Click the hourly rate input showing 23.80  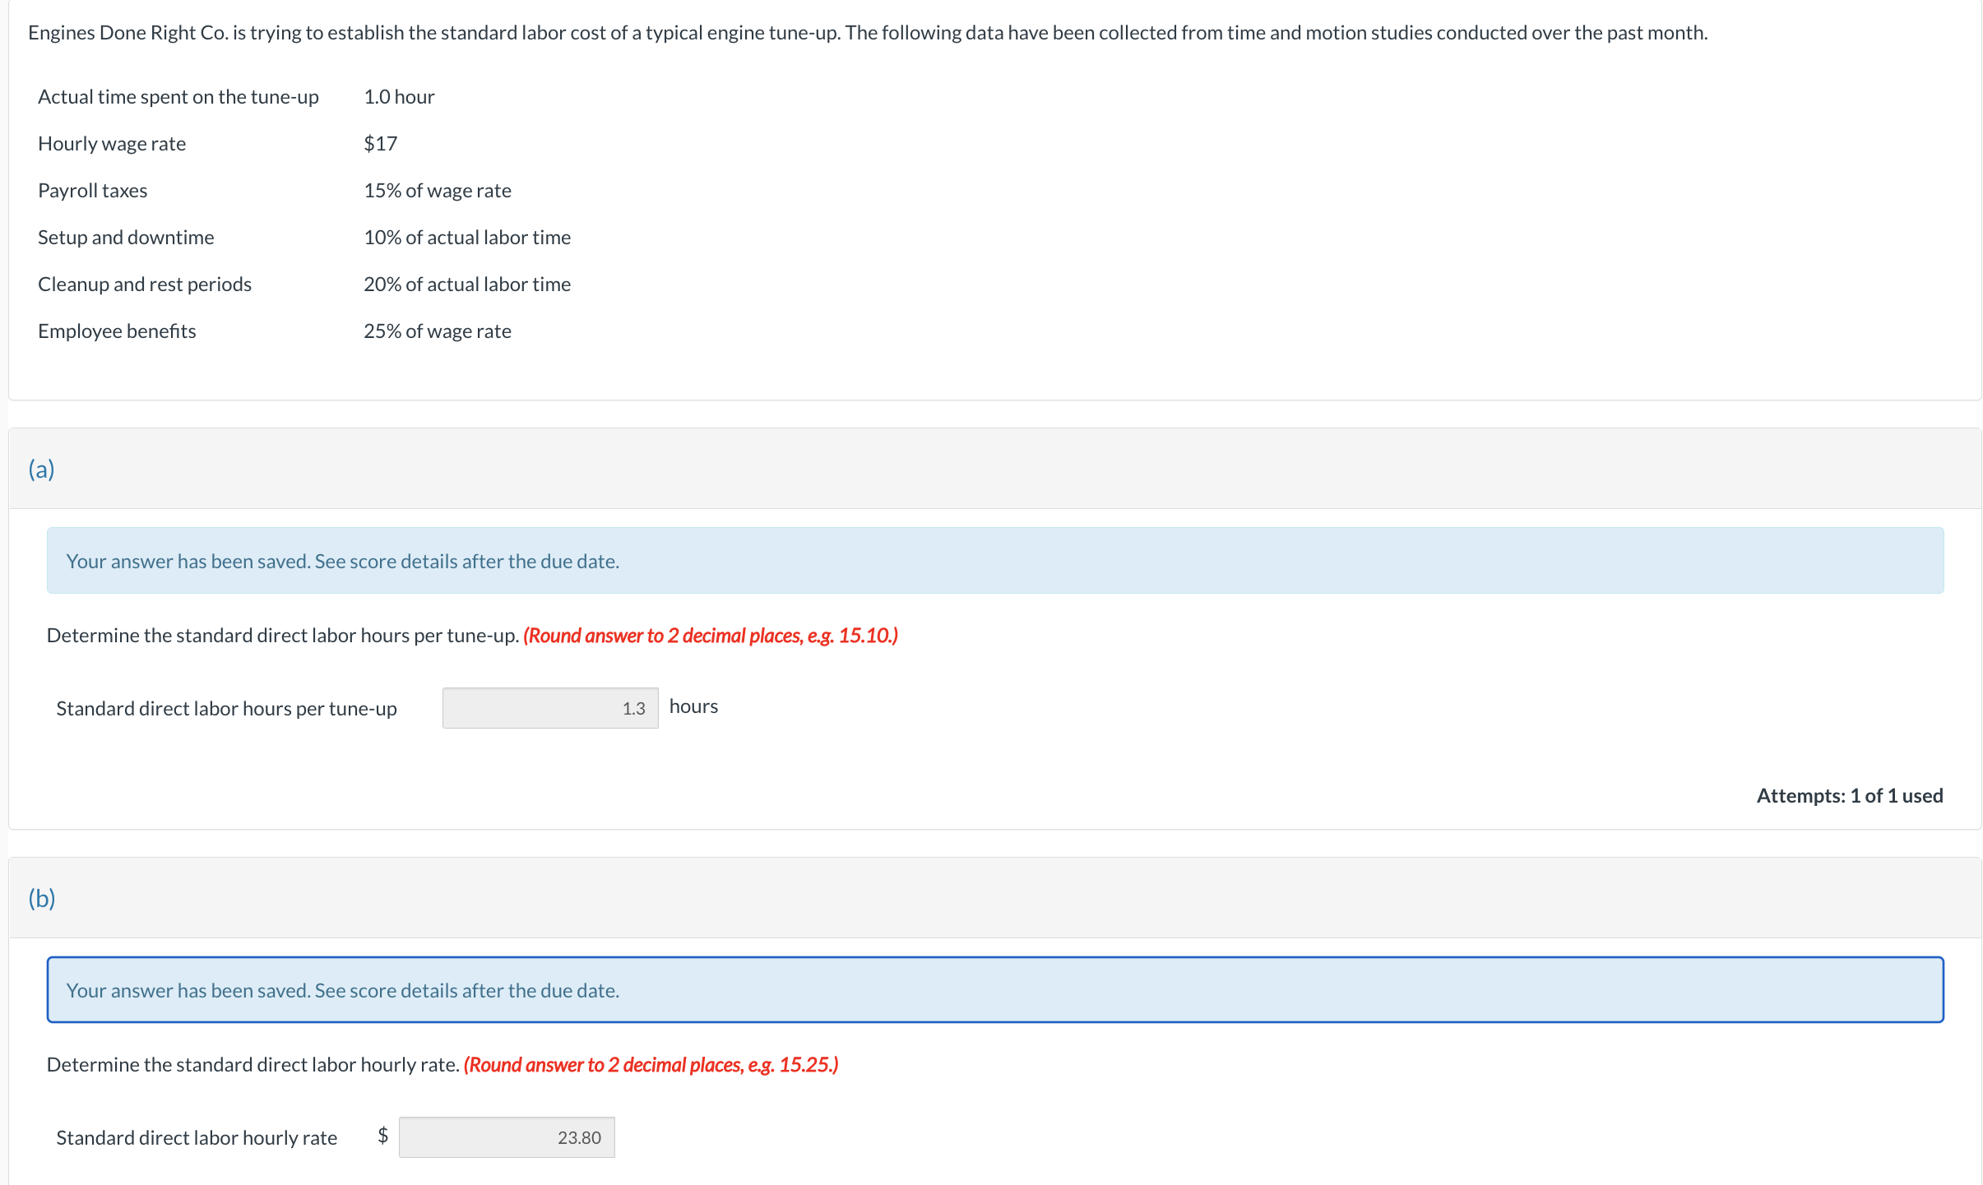506,1137
